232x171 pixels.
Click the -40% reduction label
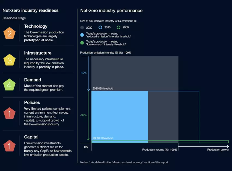pos(83,73)
